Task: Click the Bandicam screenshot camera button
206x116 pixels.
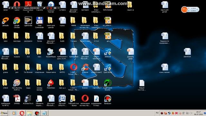Action: (x=55, y=8)
